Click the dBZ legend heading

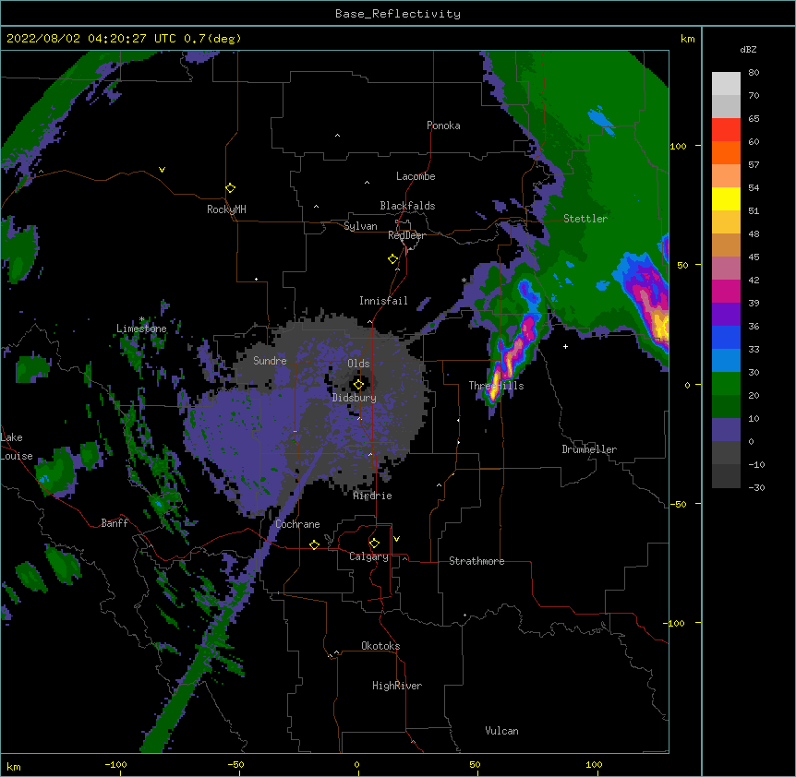748,50
